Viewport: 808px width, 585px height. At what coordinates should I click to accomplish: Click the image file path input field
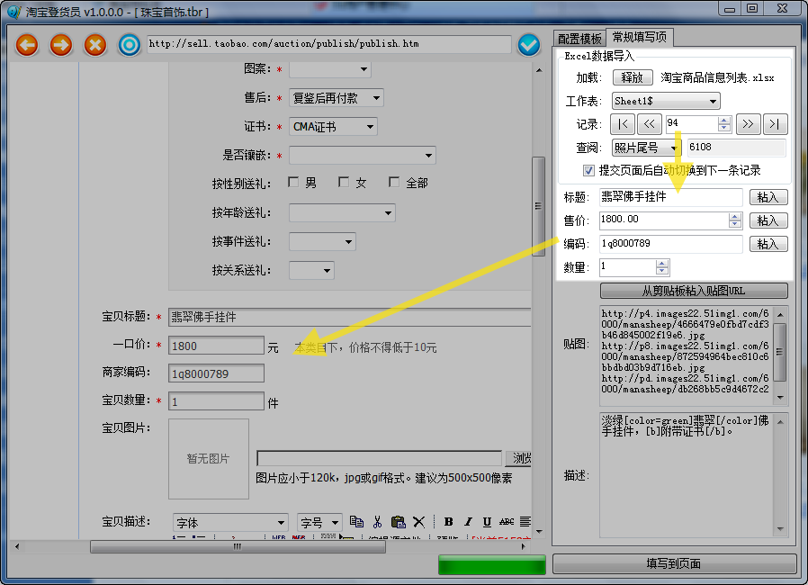coord(380,458)
